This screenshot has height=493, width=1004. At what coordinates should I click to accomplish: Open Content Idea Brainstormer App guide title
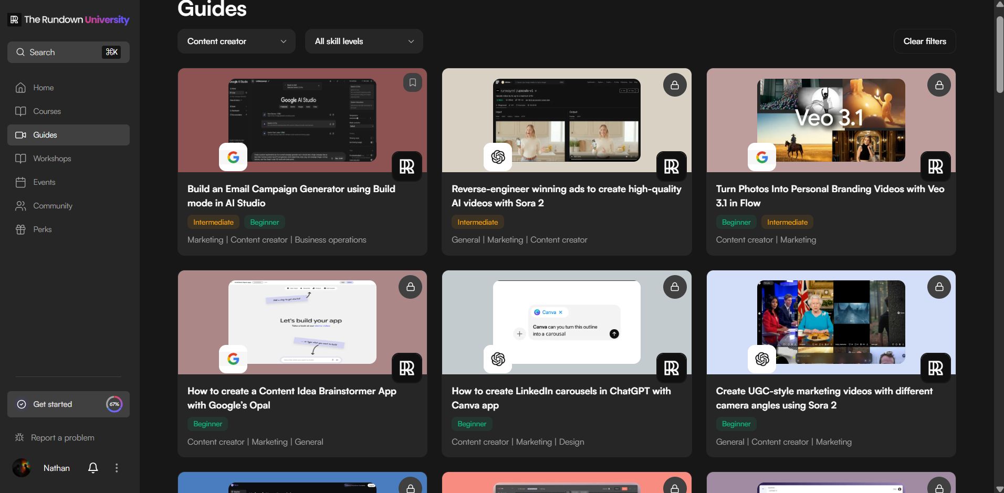click(x=292, y=398)
